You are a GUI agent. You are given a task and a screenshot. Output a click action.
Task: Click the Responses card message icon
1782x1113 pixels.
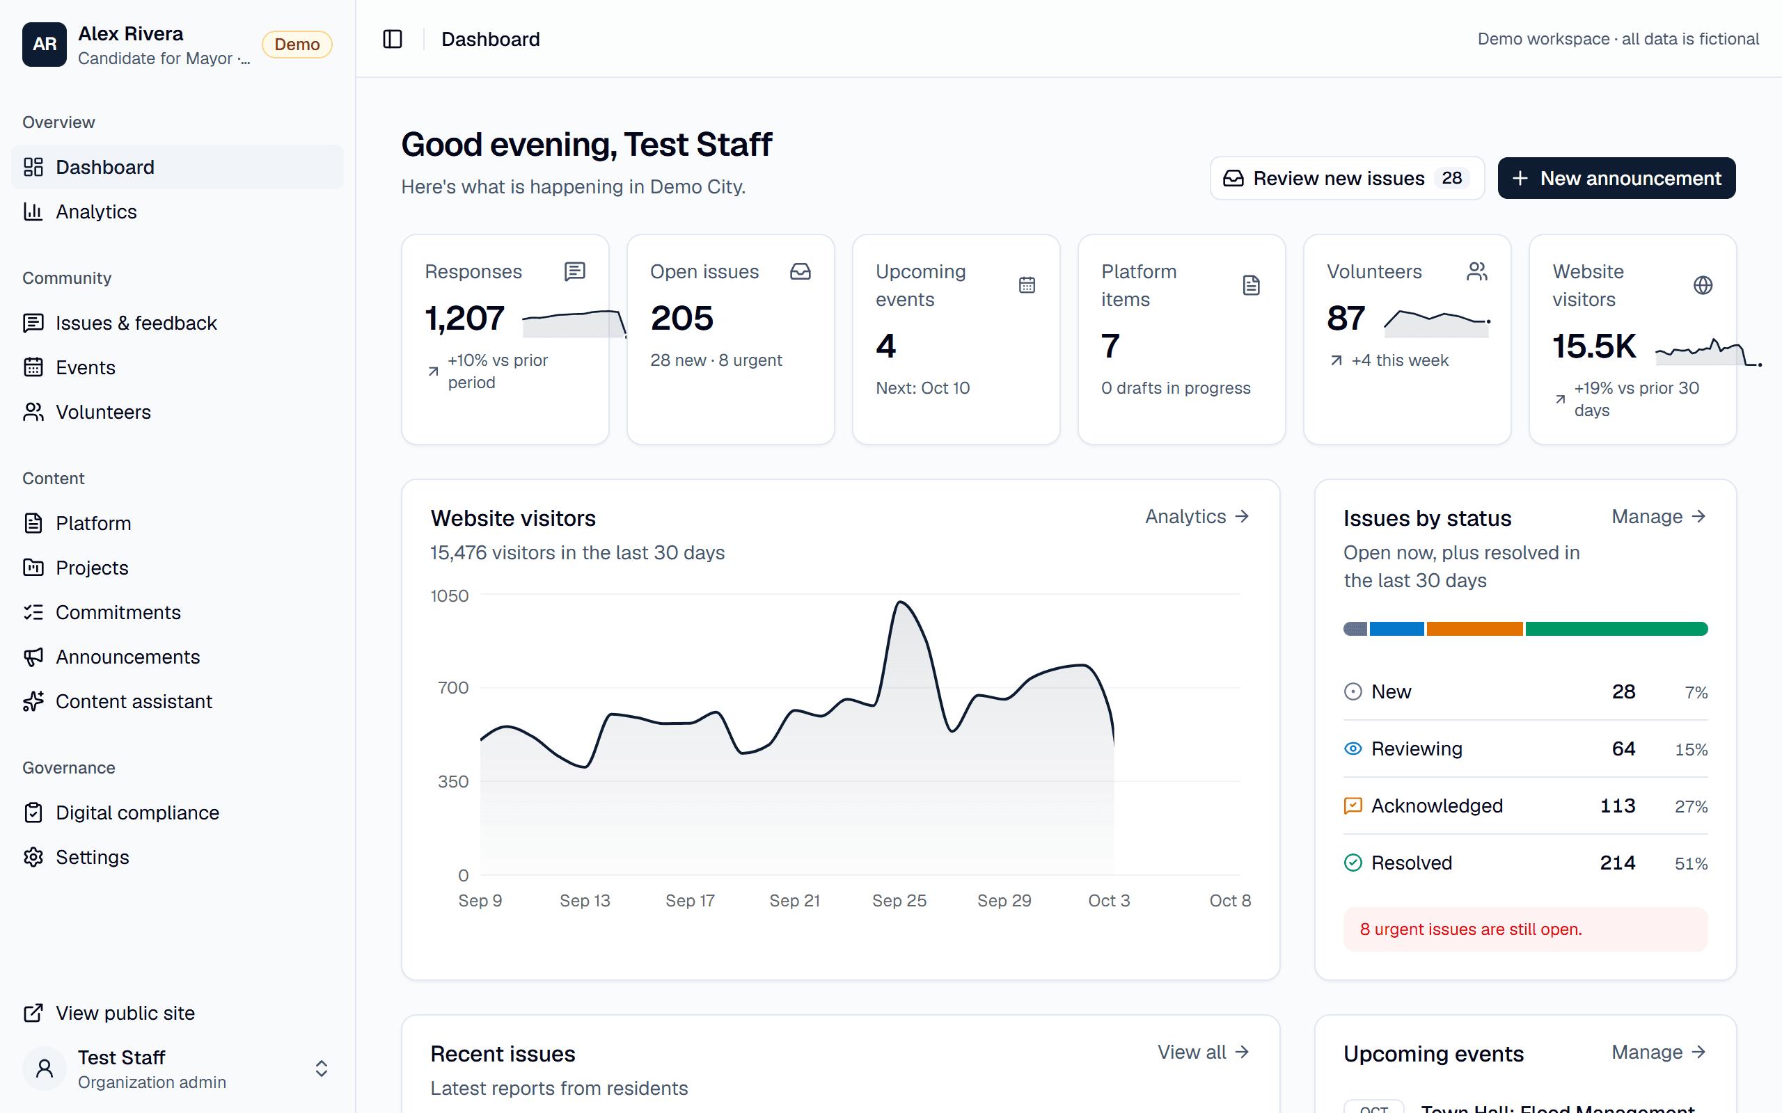[574, 271]
